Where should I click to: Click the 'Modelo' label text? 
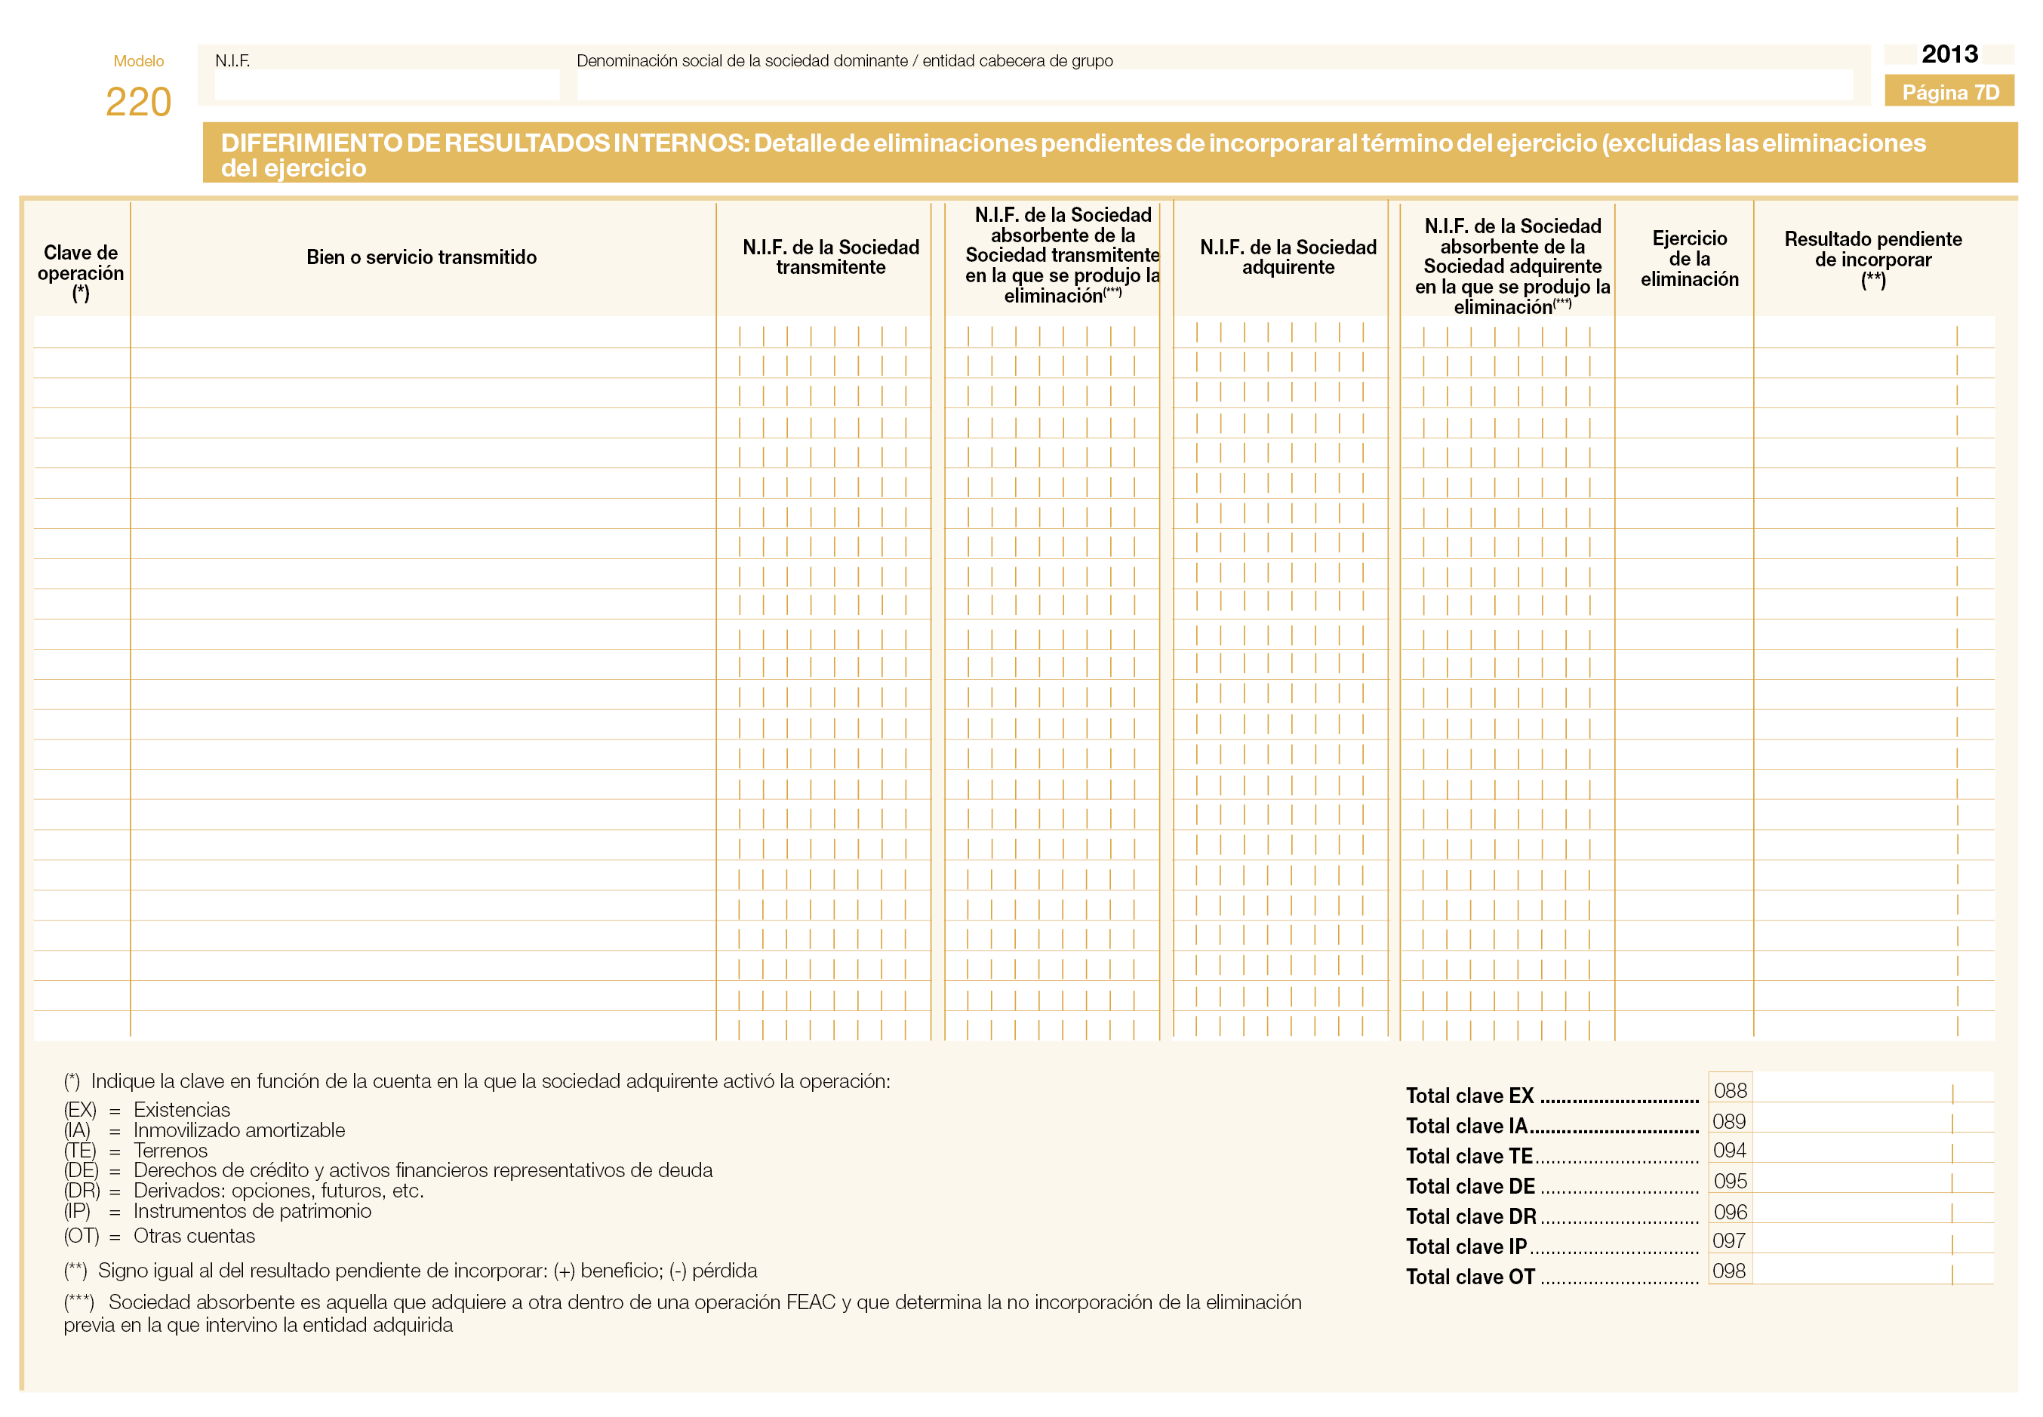pyautogui.click(x=139, y=61)
